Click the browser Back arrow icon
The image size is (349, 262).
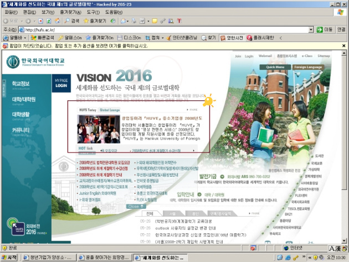pyautogui.click(x=6, y=21)
